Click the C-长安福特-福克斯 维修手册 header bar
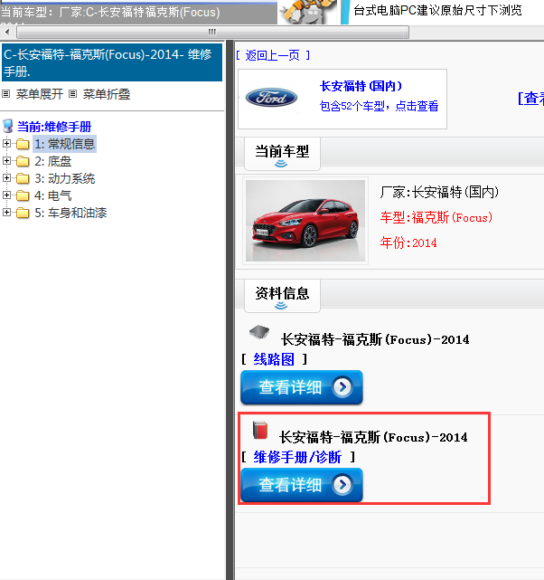The image size is (544, 580). tap(112, 62)
